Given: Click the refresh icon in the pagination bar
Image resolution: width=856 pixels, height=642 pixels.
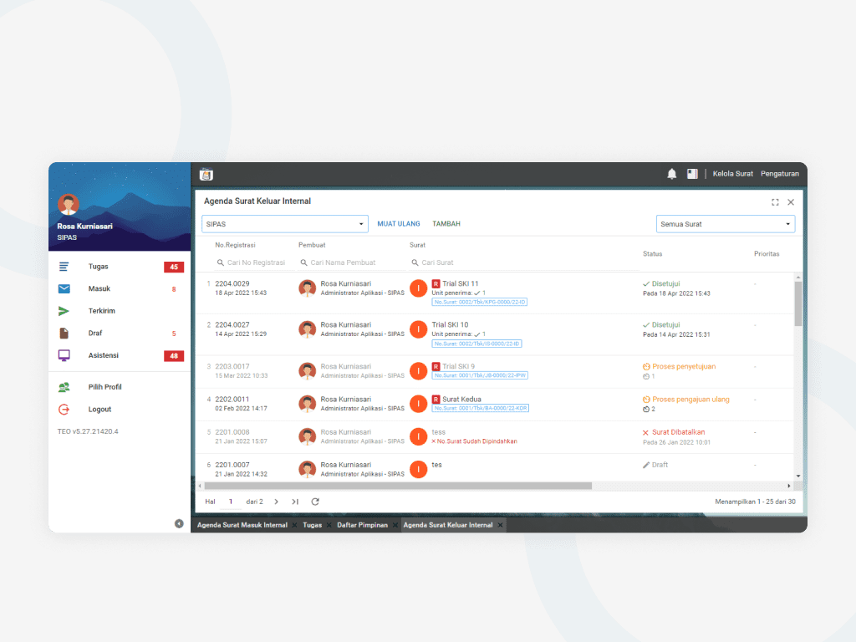Looking at the screenshot, I should pos(315,502).
